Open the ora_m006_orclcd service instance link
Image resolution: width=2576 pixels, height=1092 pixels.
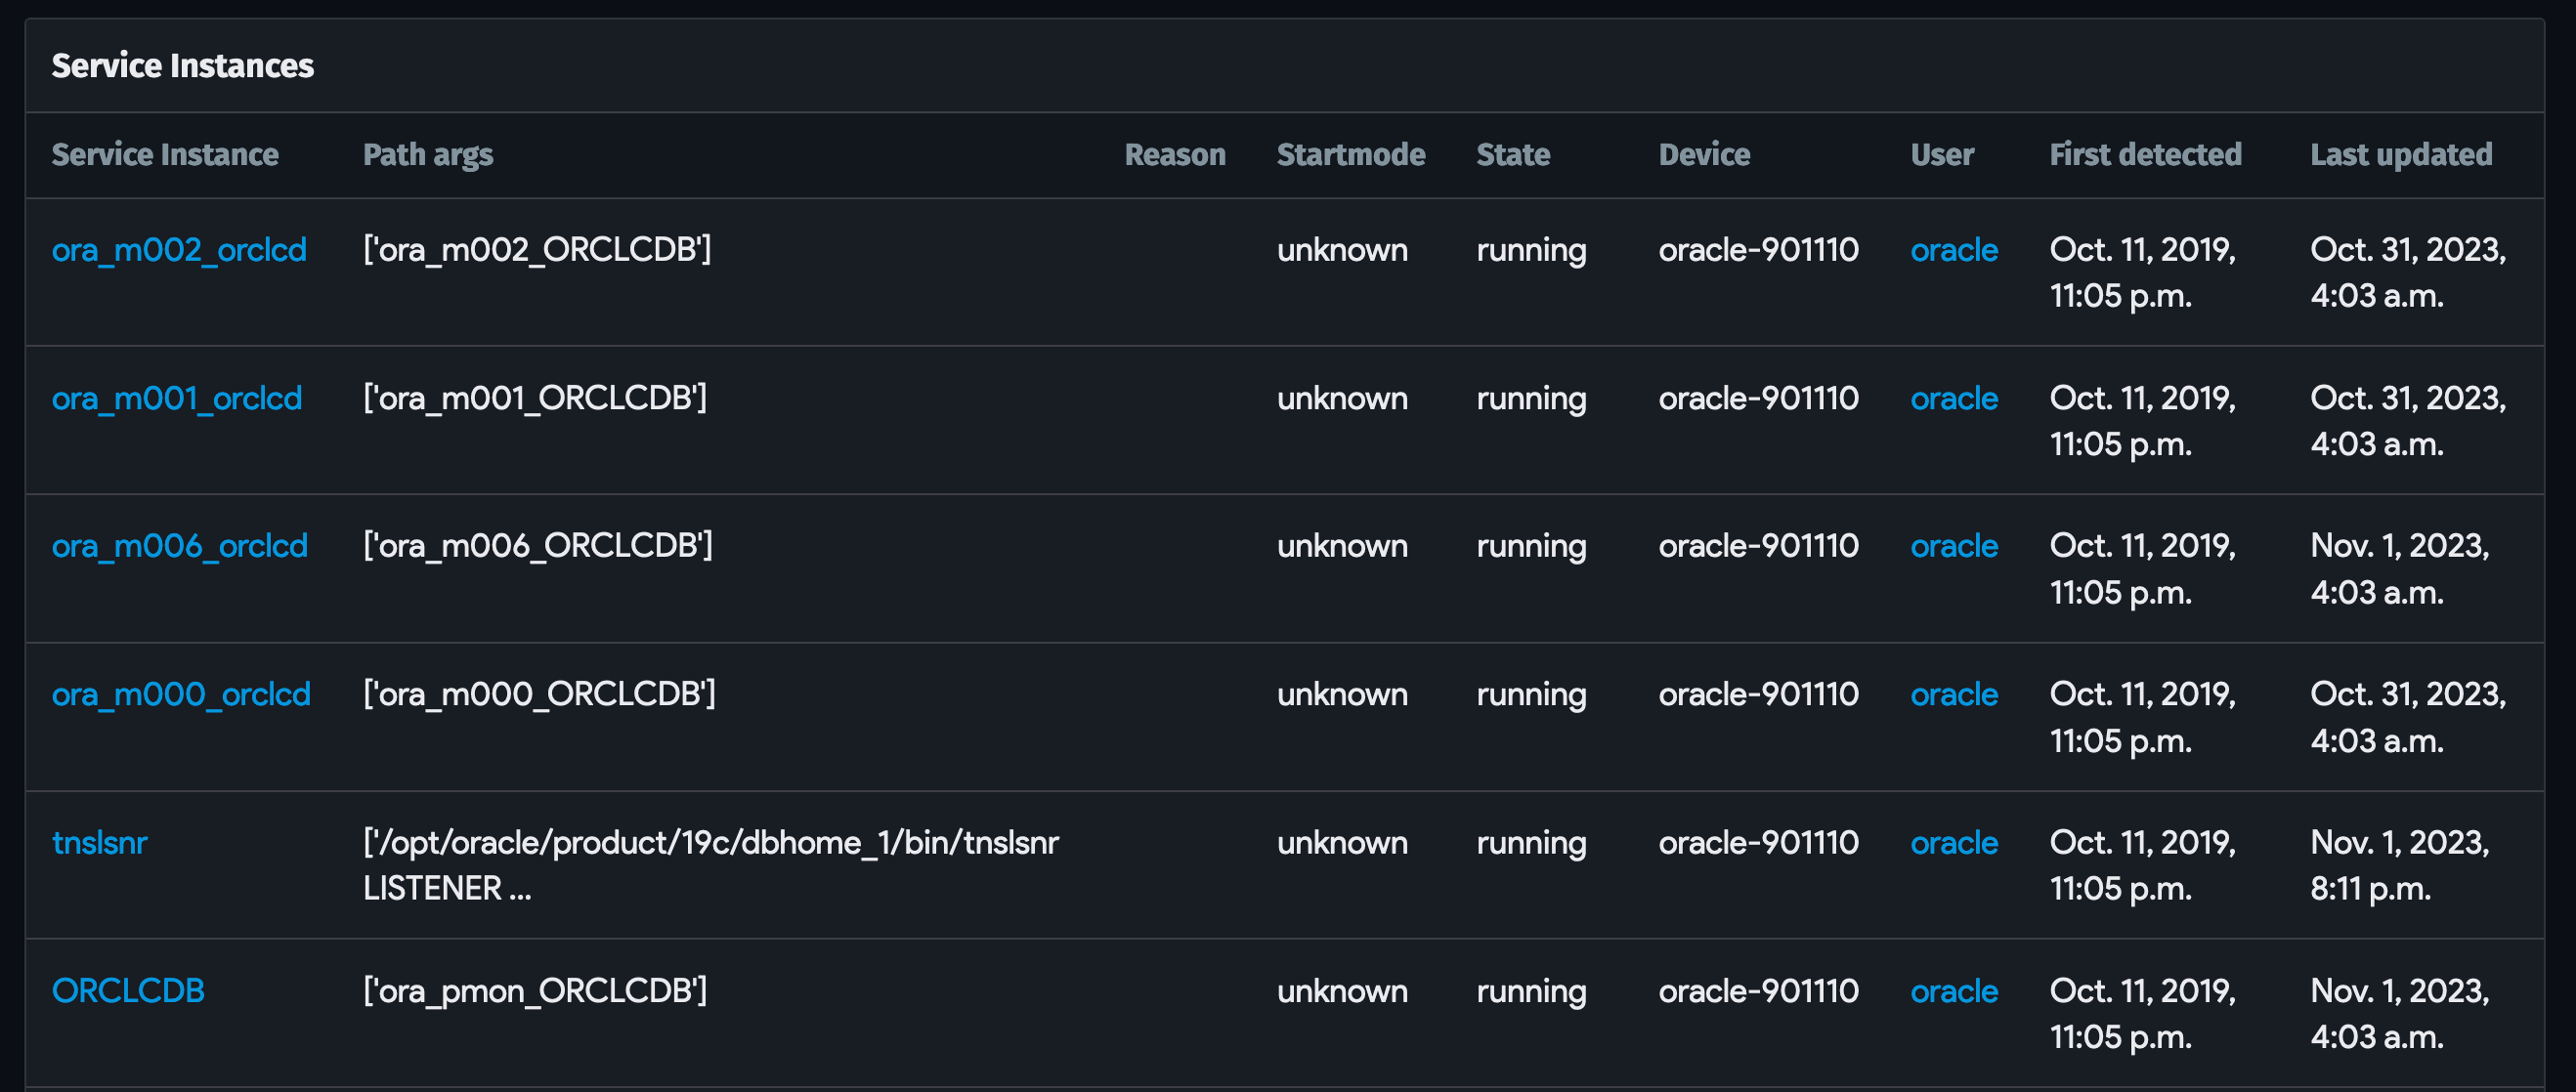[180, 547]
